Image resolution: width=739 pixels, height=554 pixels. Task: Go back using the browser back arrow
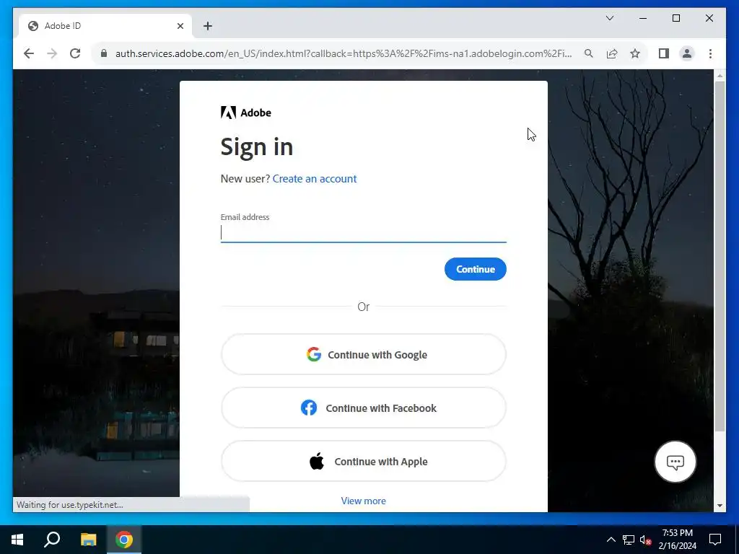coord(29,53)
